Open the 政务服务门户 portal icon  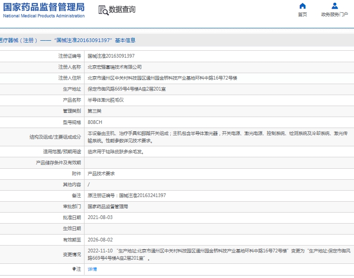tap(334, 6)
